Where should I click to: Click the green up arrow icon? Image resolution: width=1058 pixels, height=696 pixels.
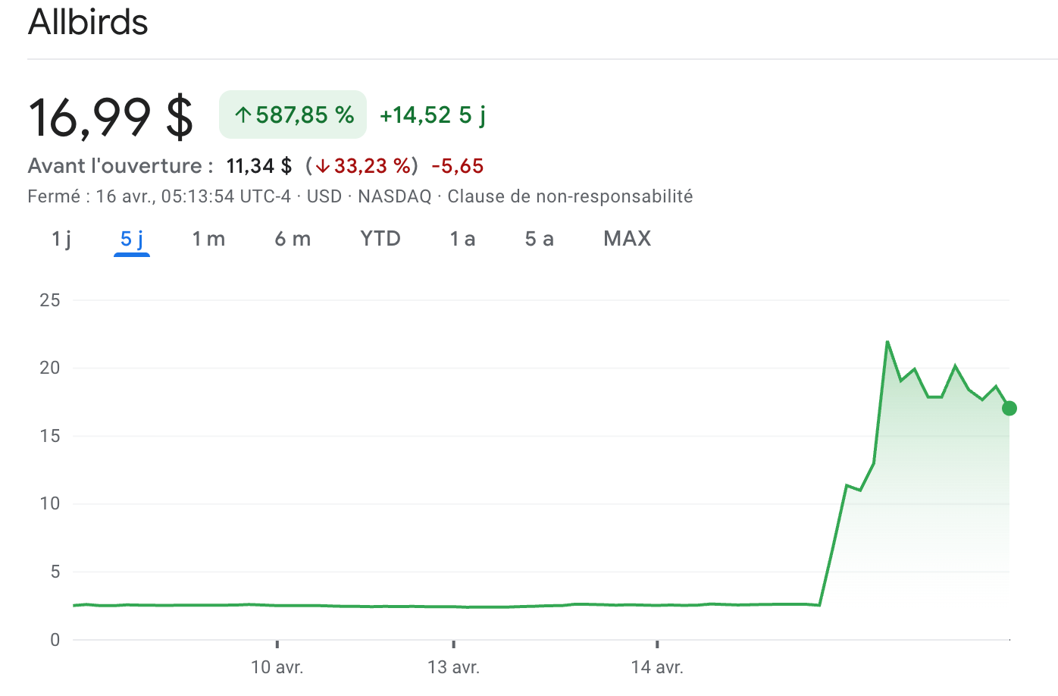pyautogui.click(x=243, y=115)
